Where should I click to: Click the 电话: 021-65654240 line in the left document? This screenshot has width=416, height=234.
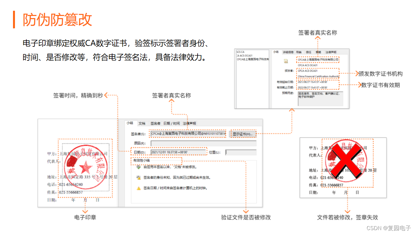pyautogui.click(x=65, y=184)
